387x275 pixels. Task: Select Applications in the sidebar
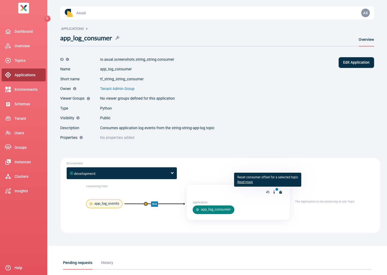coord(24,75)
